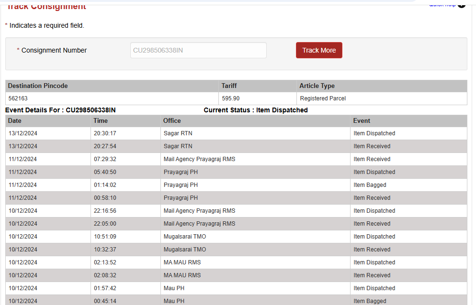Click Event Details For CU298506338IN heading

60,110
